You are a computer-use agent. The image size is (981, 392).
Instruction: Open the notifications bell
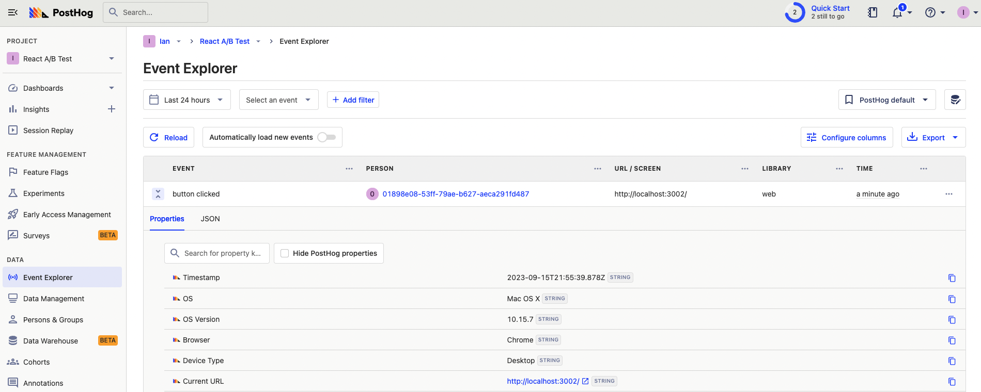(898, 12)
